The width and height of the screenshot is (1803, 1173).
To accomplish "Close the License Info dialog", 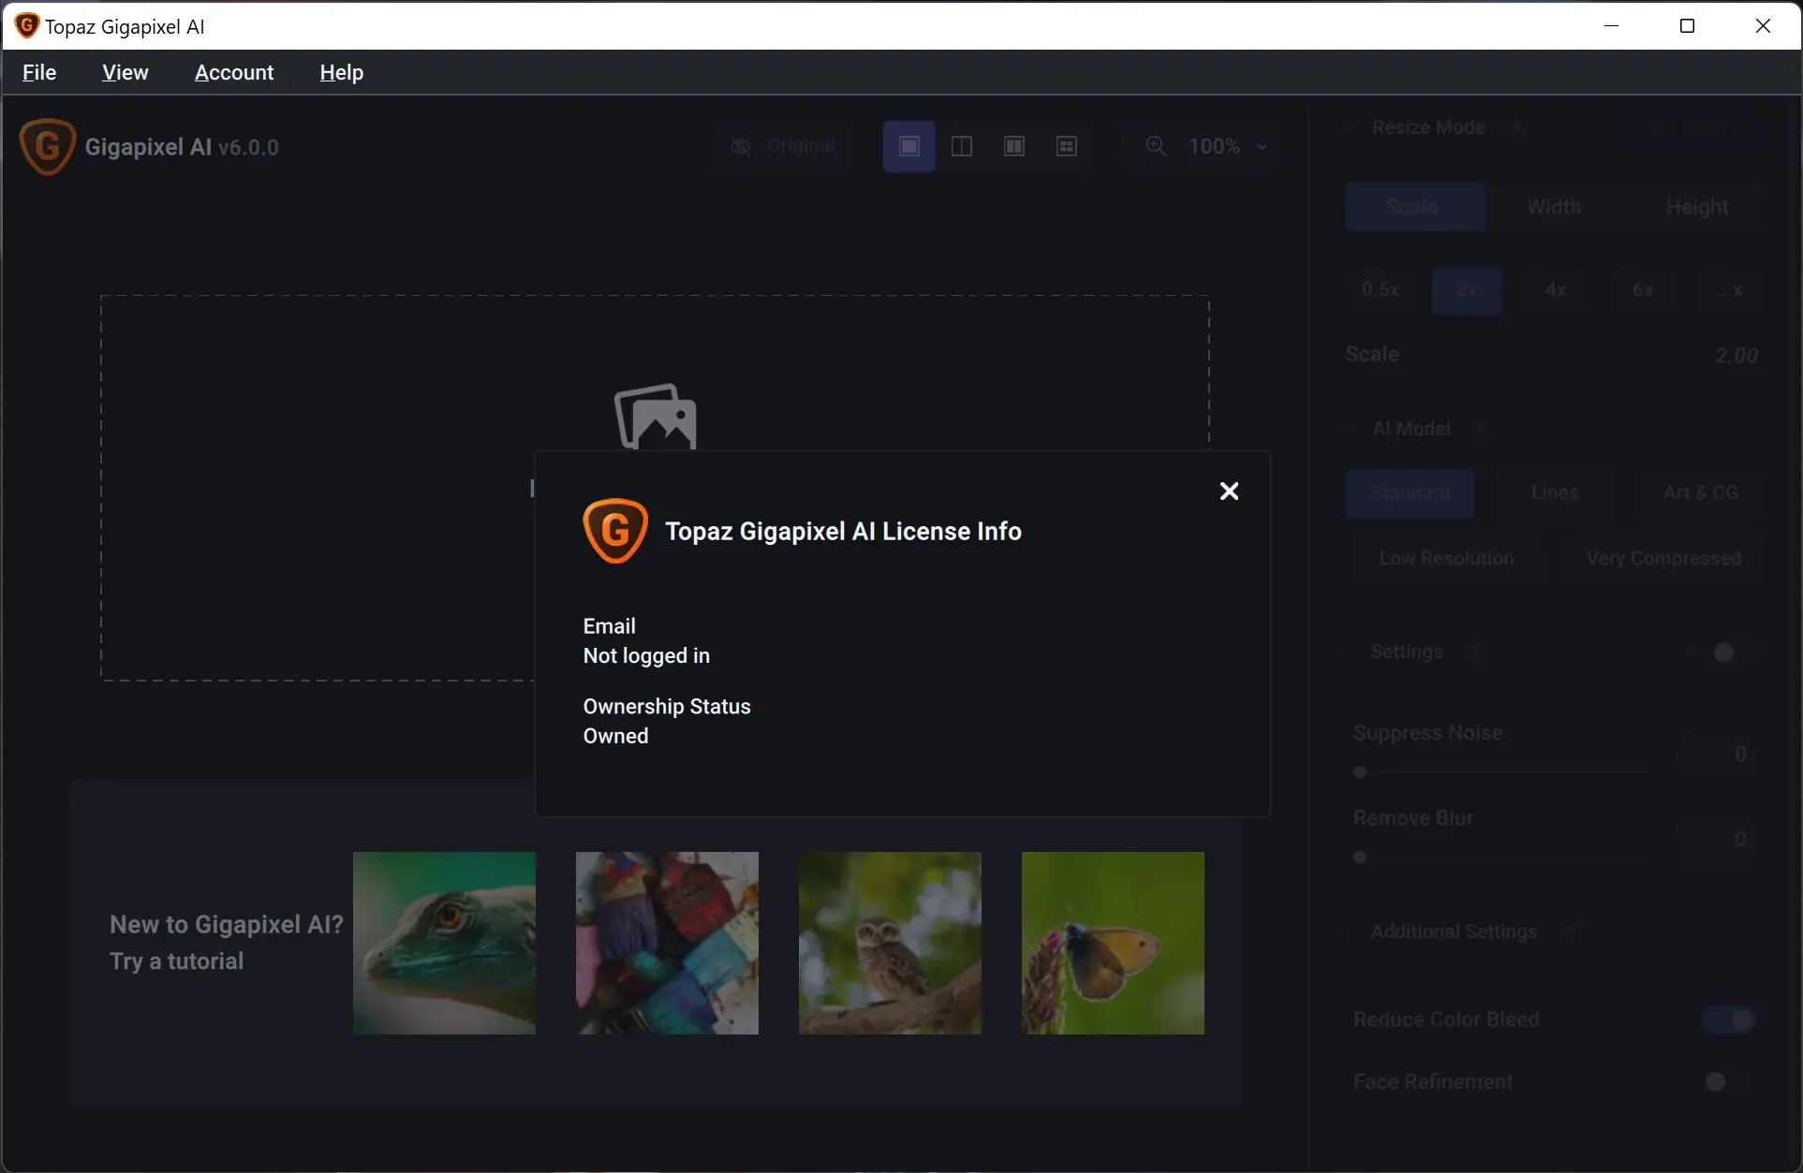I will click(x=1229, y=491).
